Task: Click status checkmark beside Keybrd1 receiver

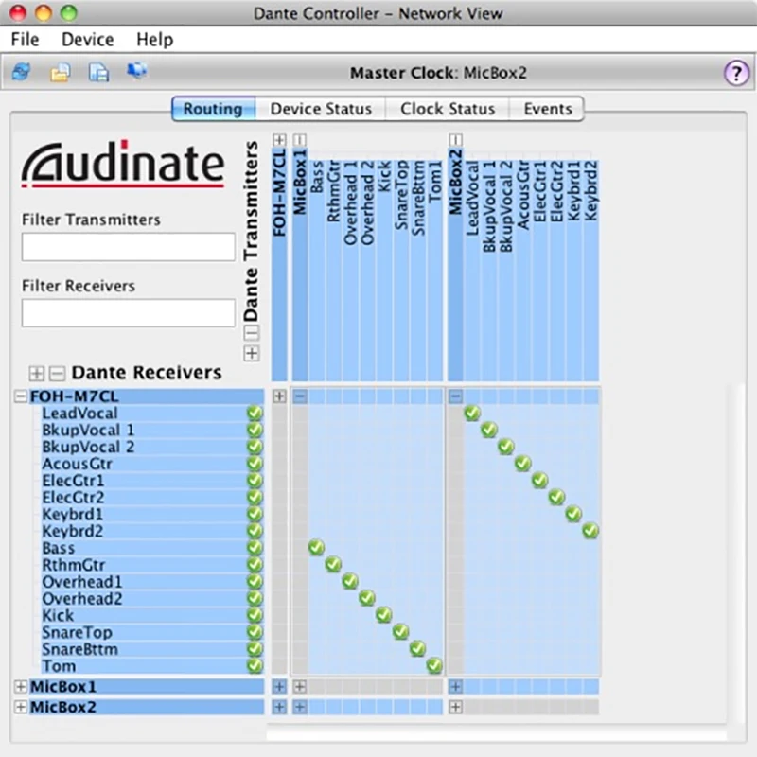Action: pos(255,514)
